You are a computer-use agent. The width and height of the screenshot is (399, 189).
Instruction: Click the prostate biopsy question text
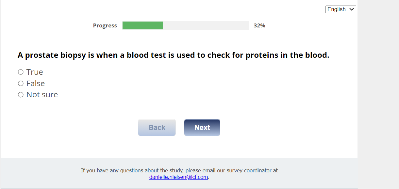click(173, 55)
